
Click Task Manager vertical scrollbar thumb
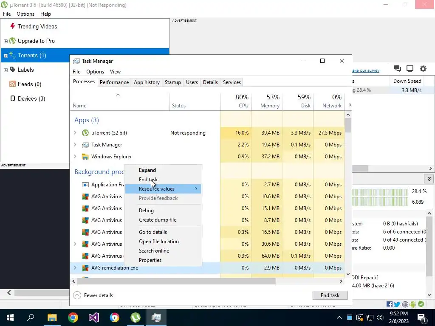pos(348,126)
